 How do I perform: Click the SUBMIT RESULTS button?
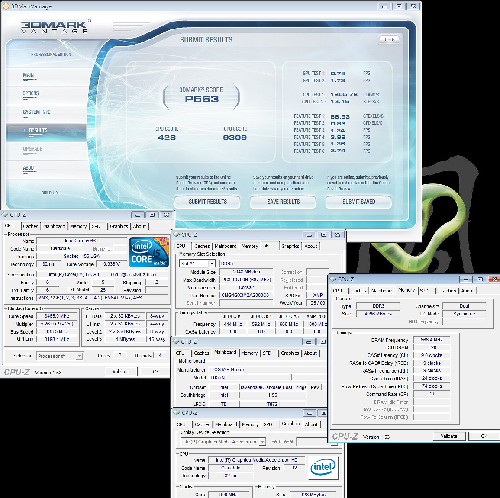208,202
